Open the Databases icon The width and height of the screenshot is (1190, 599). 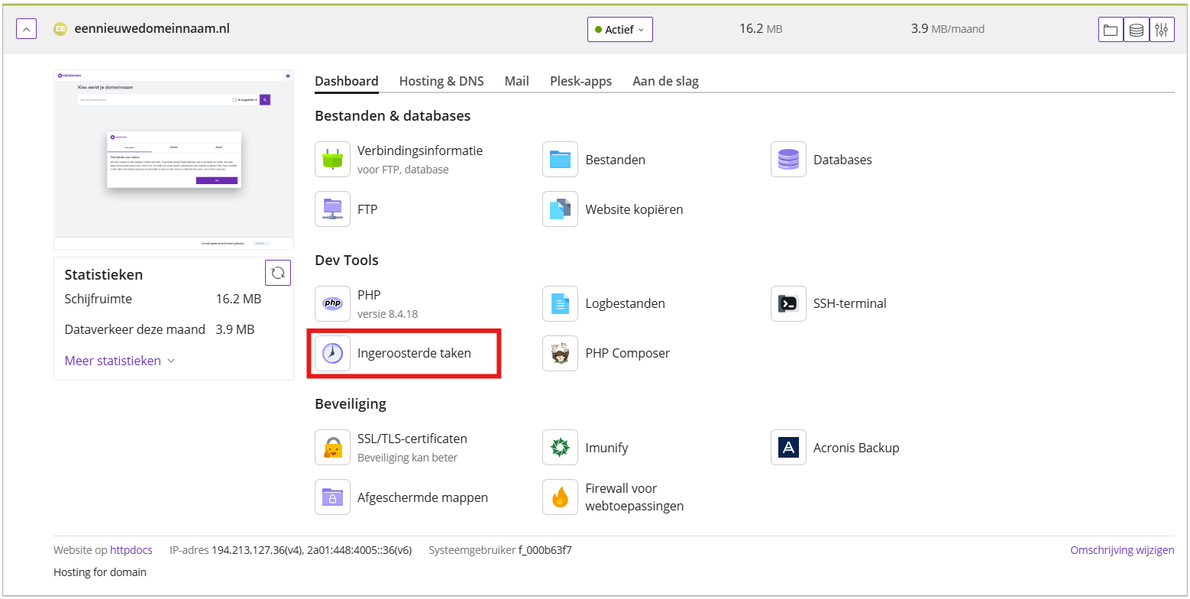point(788,159)
